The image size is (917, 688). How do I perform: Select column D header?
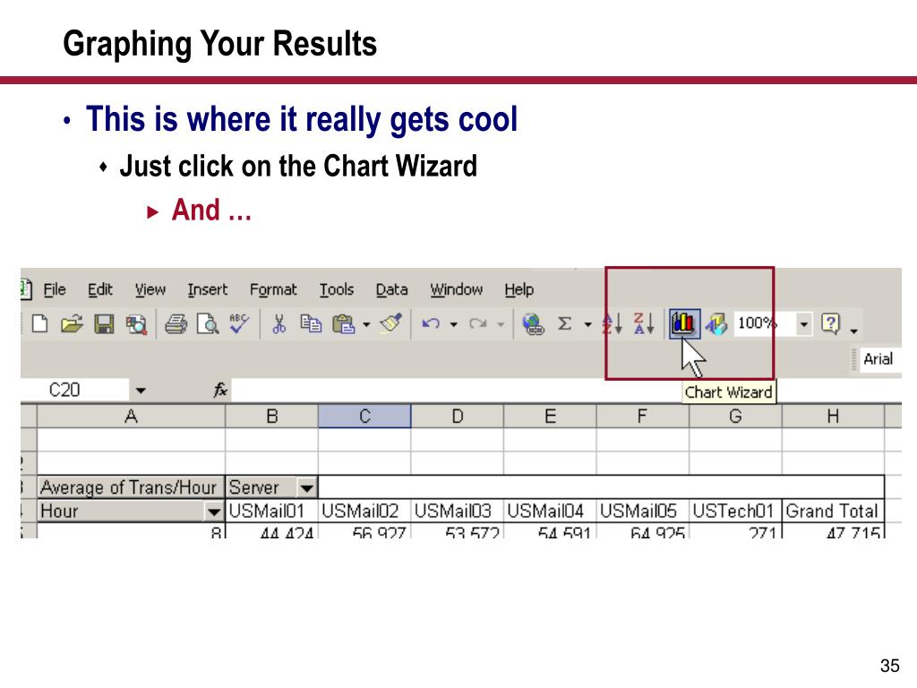[458, 417]
